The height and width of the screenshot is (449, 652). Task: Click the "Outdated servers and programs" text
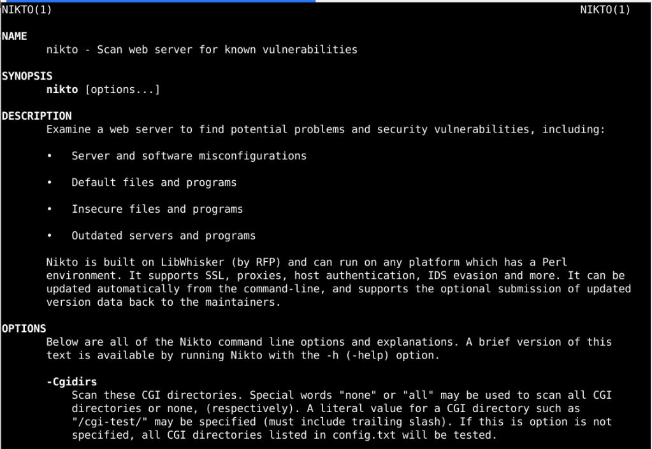[x=163, y=236]
